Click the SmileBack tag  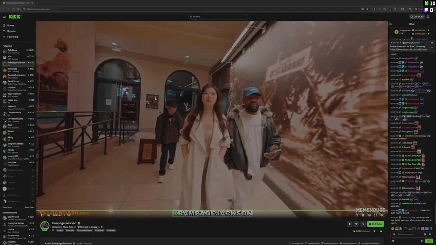tap(99, 230)
